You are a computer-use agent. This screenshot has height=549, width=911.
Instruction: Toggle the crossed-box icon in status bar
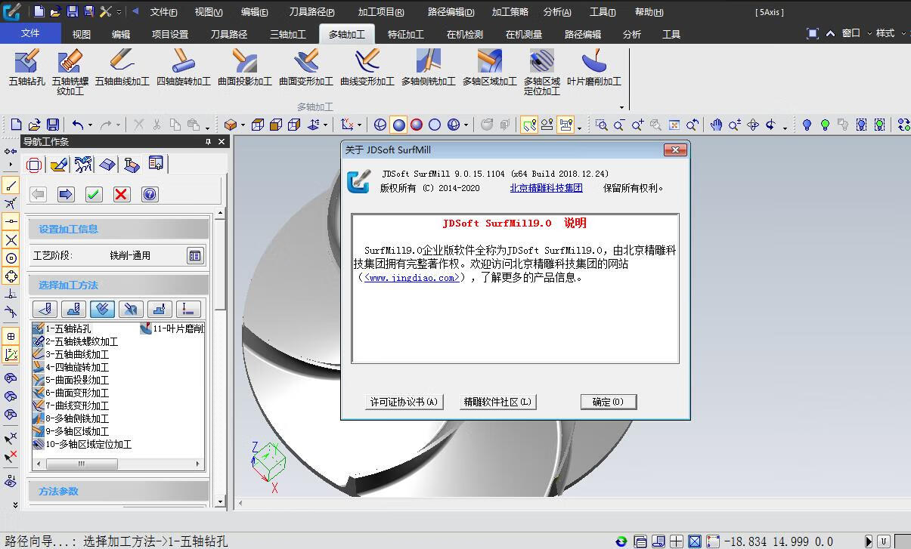(x=695, y=541)
